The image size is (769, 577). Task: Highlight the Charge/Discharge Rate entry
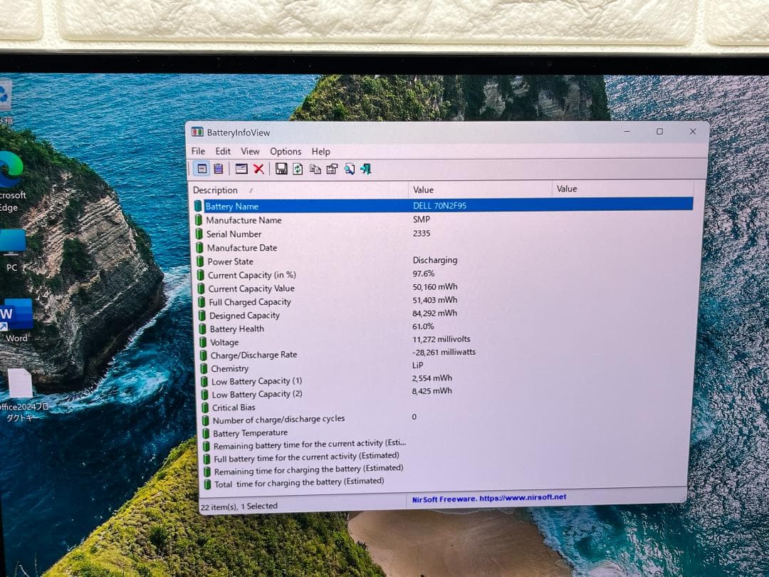[253, 355]
